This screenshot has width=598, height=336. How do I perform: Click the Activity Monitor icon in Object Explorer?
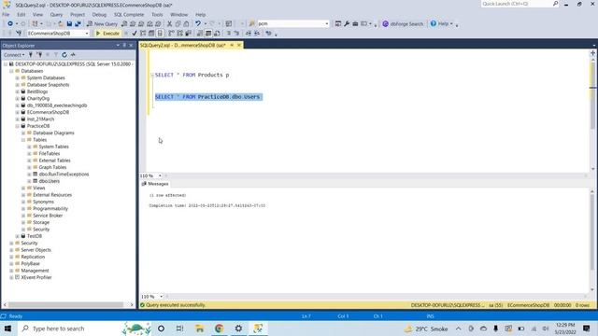tap(73, 55)
